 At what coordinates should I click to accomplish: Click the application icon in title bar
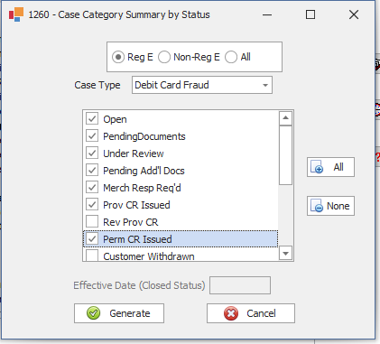pos(16,14)
